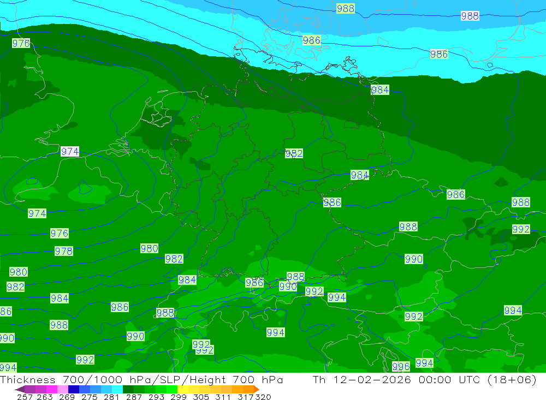Click the 257 legend value

(x=25, y=397)
